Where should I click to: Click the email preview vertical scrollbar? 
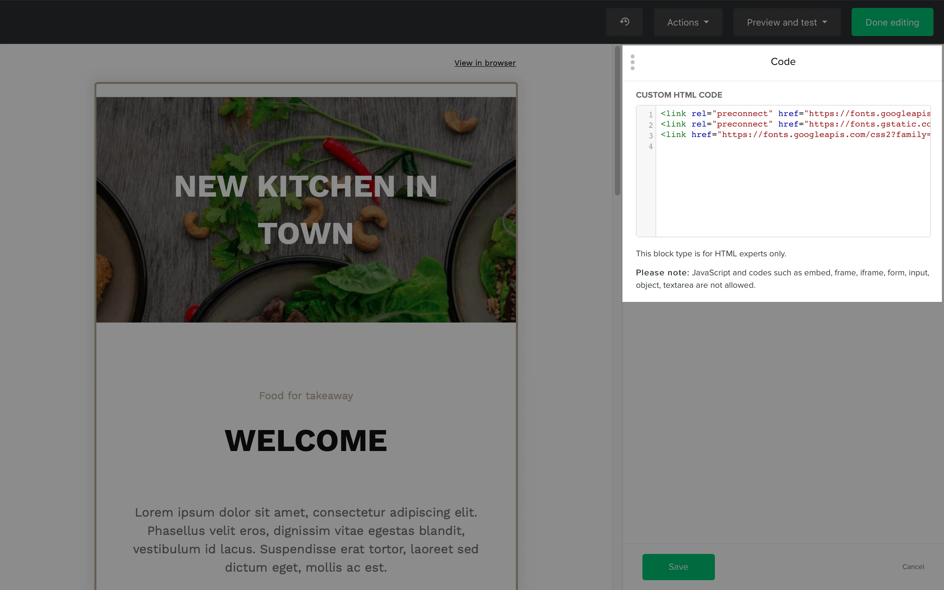coord(617,121)
